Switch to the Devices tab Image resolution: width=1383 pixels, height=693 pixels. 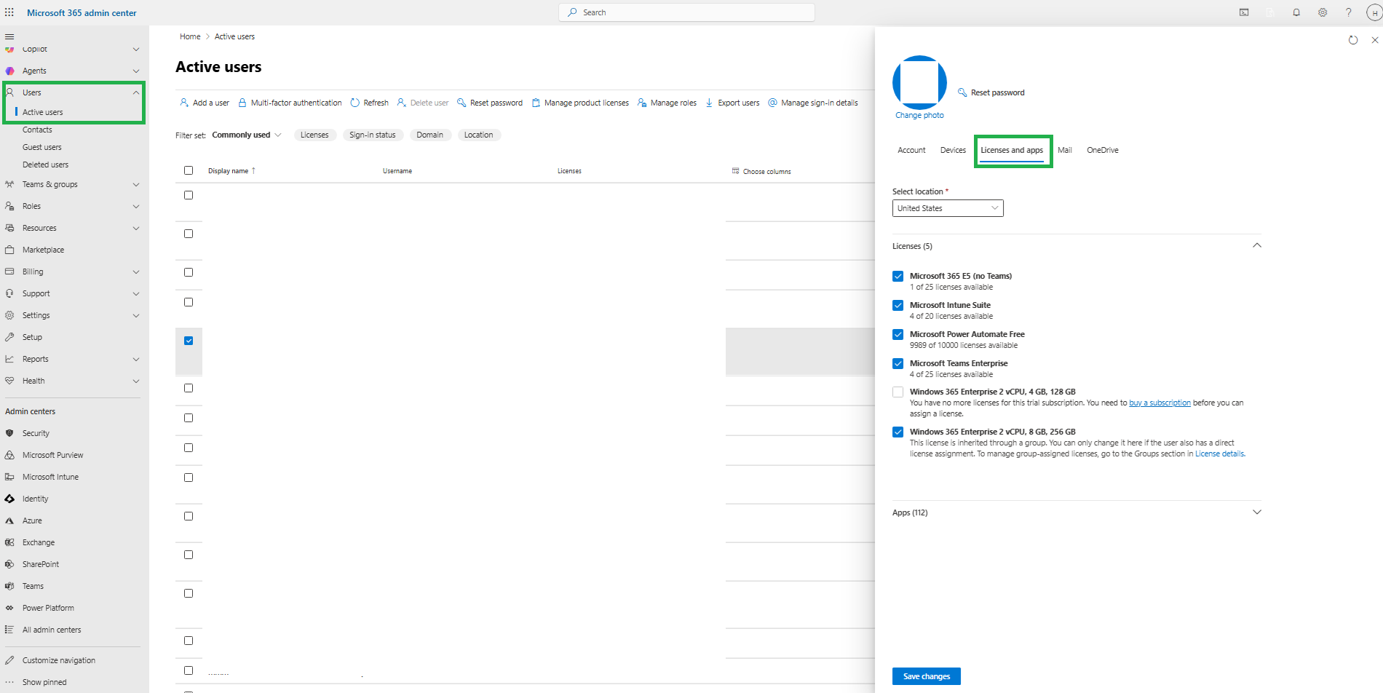(x=953, y=150)
